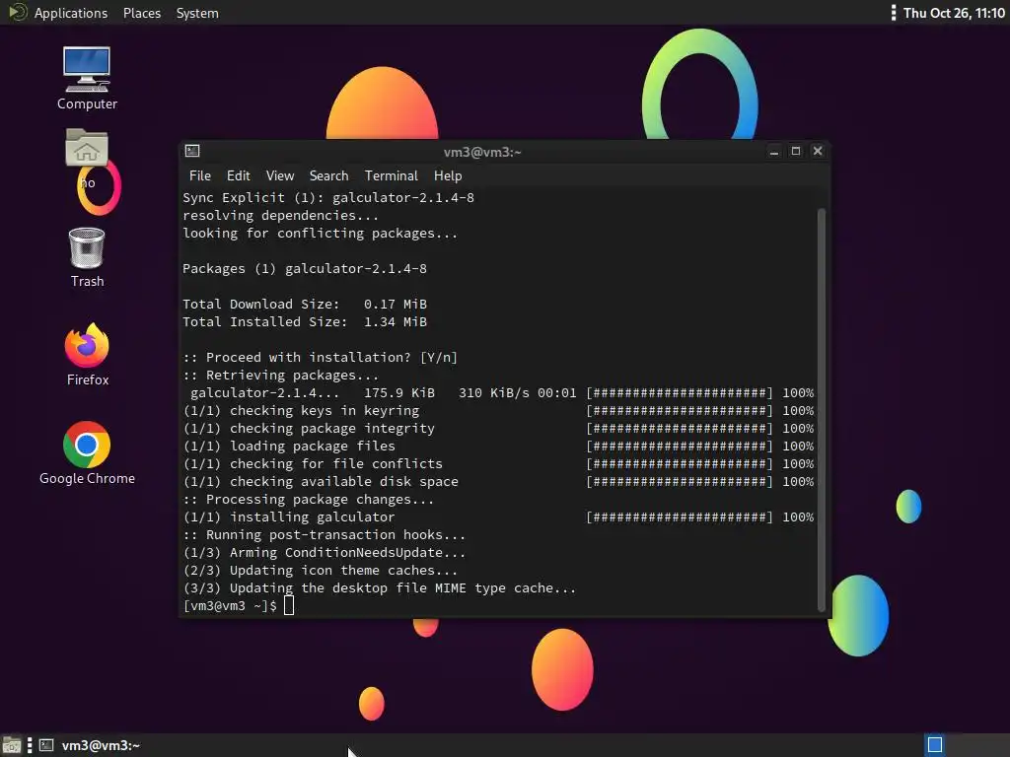Open the terminal View menu
This screenshot has height=757, width=1010.
[x=279, y=175]
